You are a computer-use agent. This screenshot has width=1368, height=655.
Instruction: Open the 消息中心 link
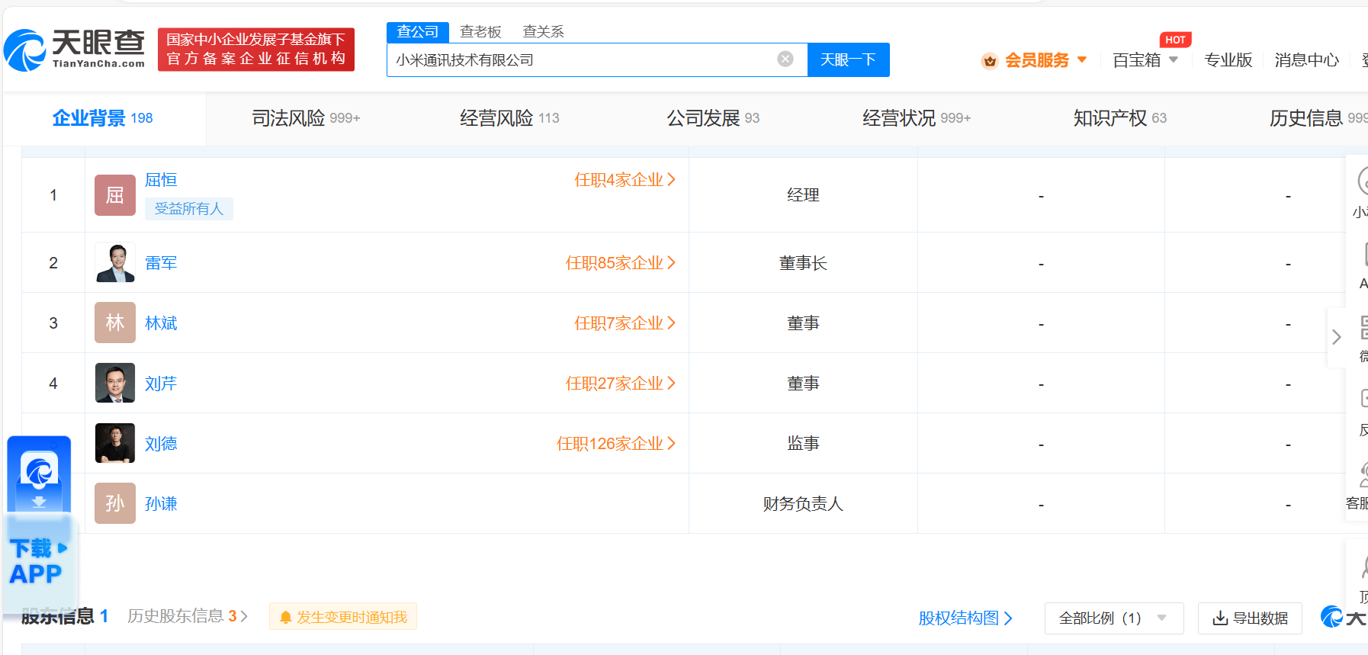pos(1306,60)
